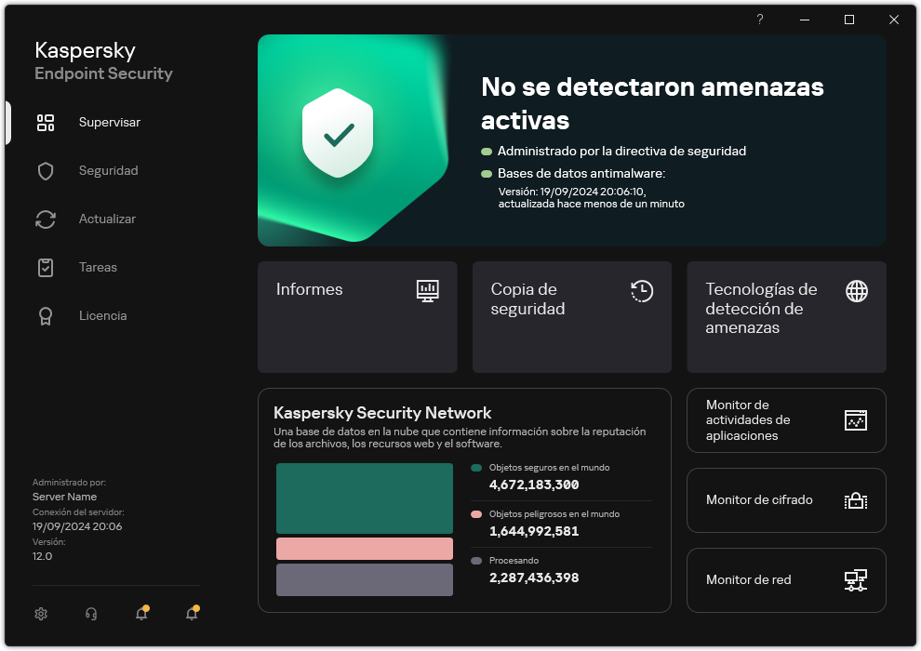Image resolution: width=921 pixels, height=651 pixels.
Task: Click the Tareas clipboard icon
Action: (46, 267)
